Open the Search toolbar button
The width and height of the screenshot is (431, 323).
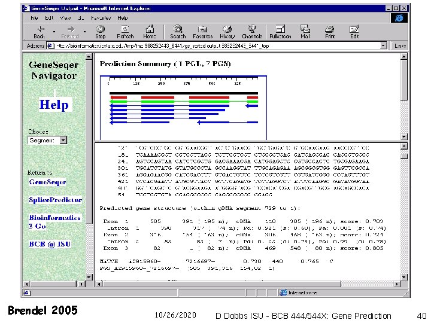pos(178,32)
